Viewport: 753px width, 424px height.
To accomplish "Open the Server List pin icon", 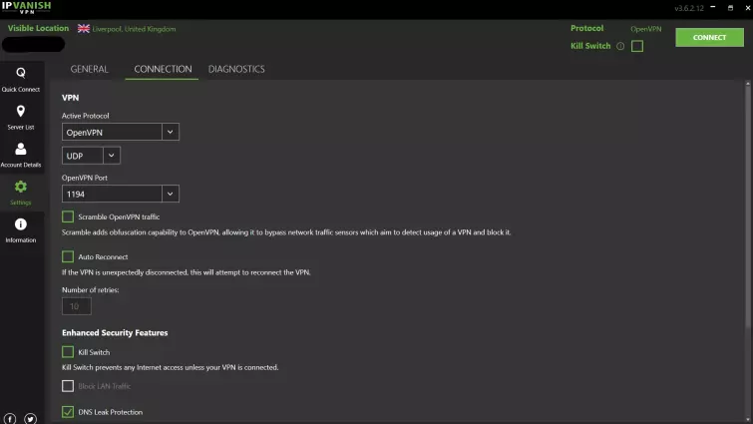I will coord(21,112).
